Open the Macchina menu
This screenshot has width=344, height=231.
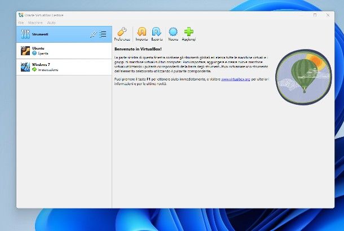[36, 23]
